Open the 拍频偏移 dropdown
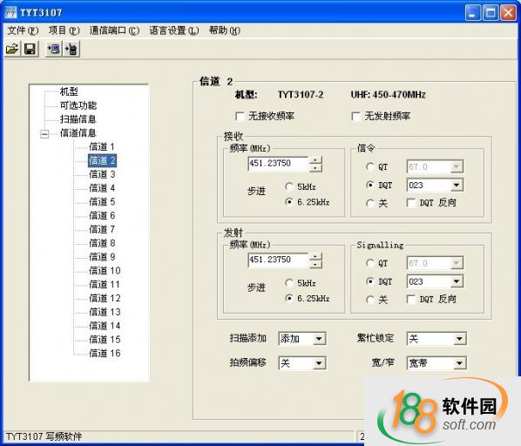Image resolution: width=521 pixels, height=446 pixels. pyautogui.click(x=319, y=363)
